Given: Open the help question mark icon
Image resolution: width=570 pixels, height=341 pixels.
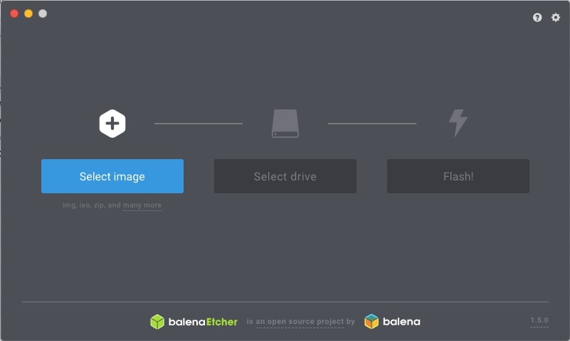Looking at the screenshot, I should 537,18.
